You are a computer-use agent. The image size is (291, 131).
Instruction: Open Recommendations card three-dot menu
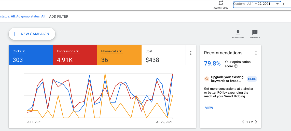[x=256, y=53]
